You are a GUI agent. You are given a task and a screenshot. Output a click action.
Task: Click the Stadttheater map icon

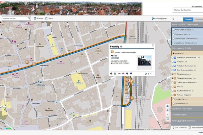[49, 109]
